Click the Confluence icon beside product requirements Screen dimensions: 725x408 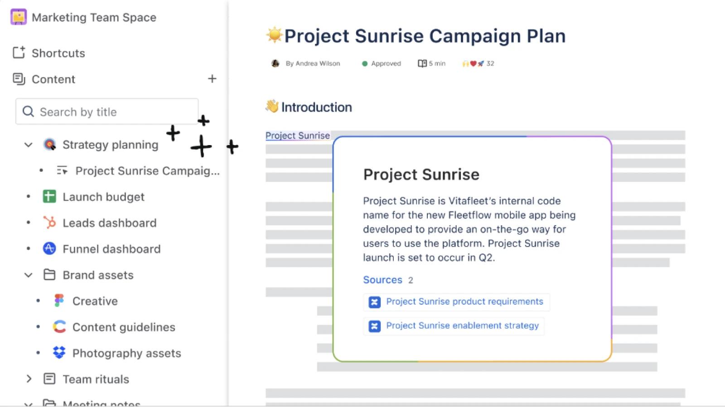(x=375, y=302)
